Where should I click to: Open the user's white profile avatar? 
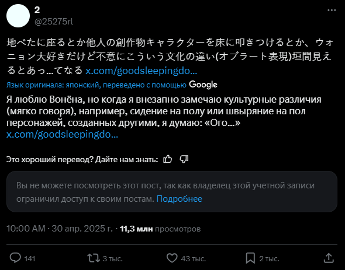pos(18,16)
